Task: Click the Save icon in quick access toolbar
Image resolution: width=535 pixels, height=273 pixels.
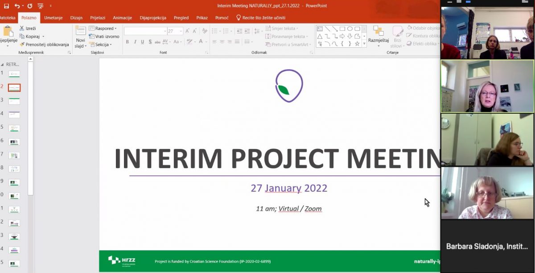Action: point(6,6)
